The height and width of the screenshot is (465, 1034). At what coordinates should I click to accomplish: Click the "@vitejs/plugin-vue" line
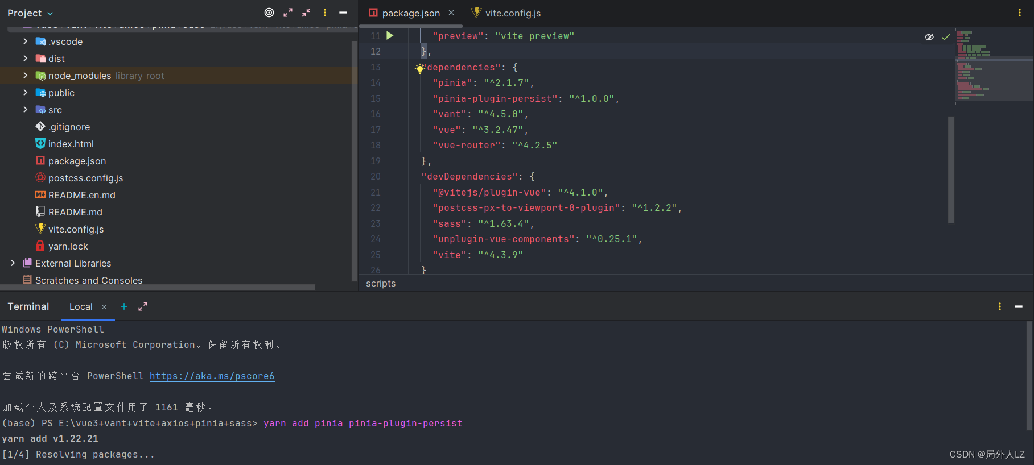520,193
